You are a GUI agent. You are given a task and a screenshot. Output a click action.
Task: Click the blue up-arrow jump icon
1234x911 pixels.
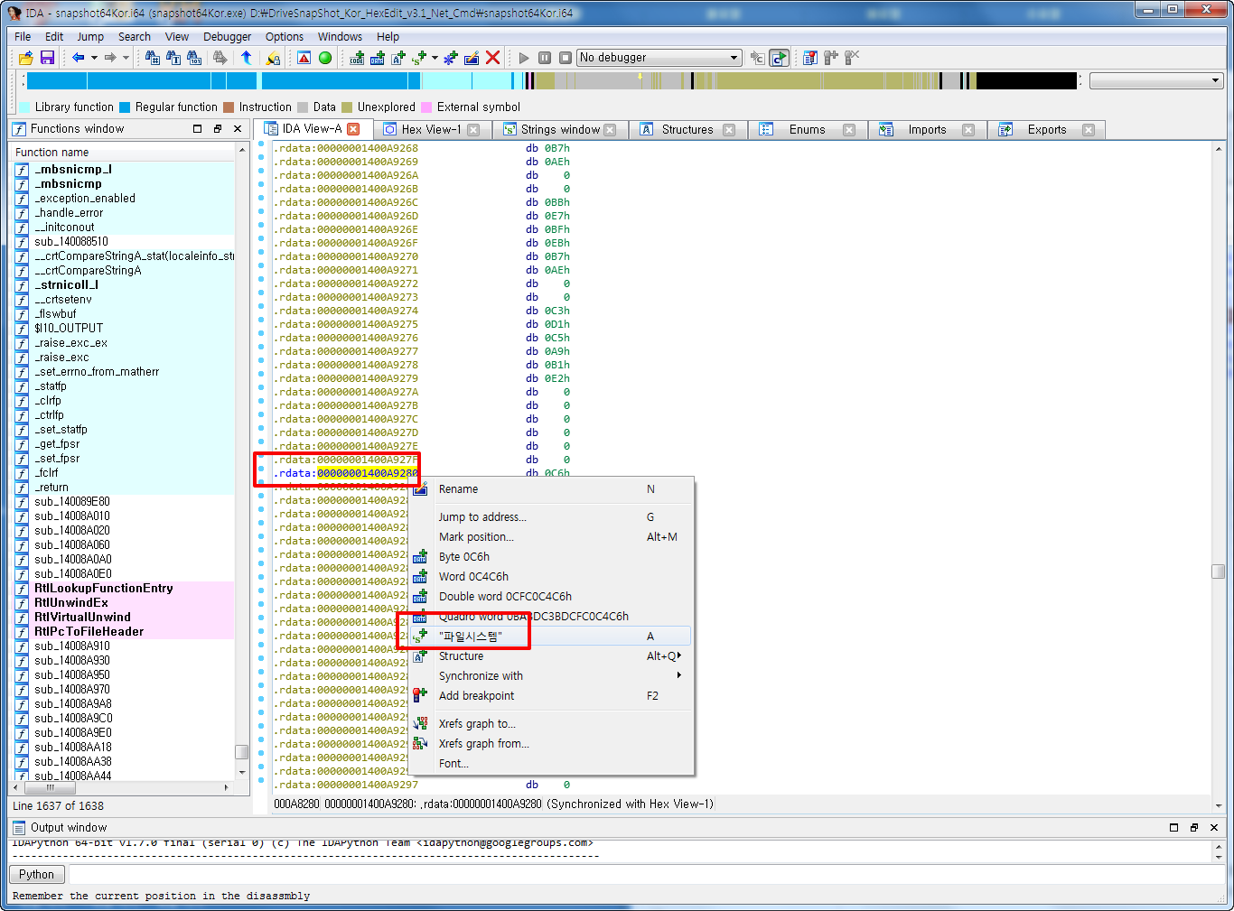(x=246, y=58)
